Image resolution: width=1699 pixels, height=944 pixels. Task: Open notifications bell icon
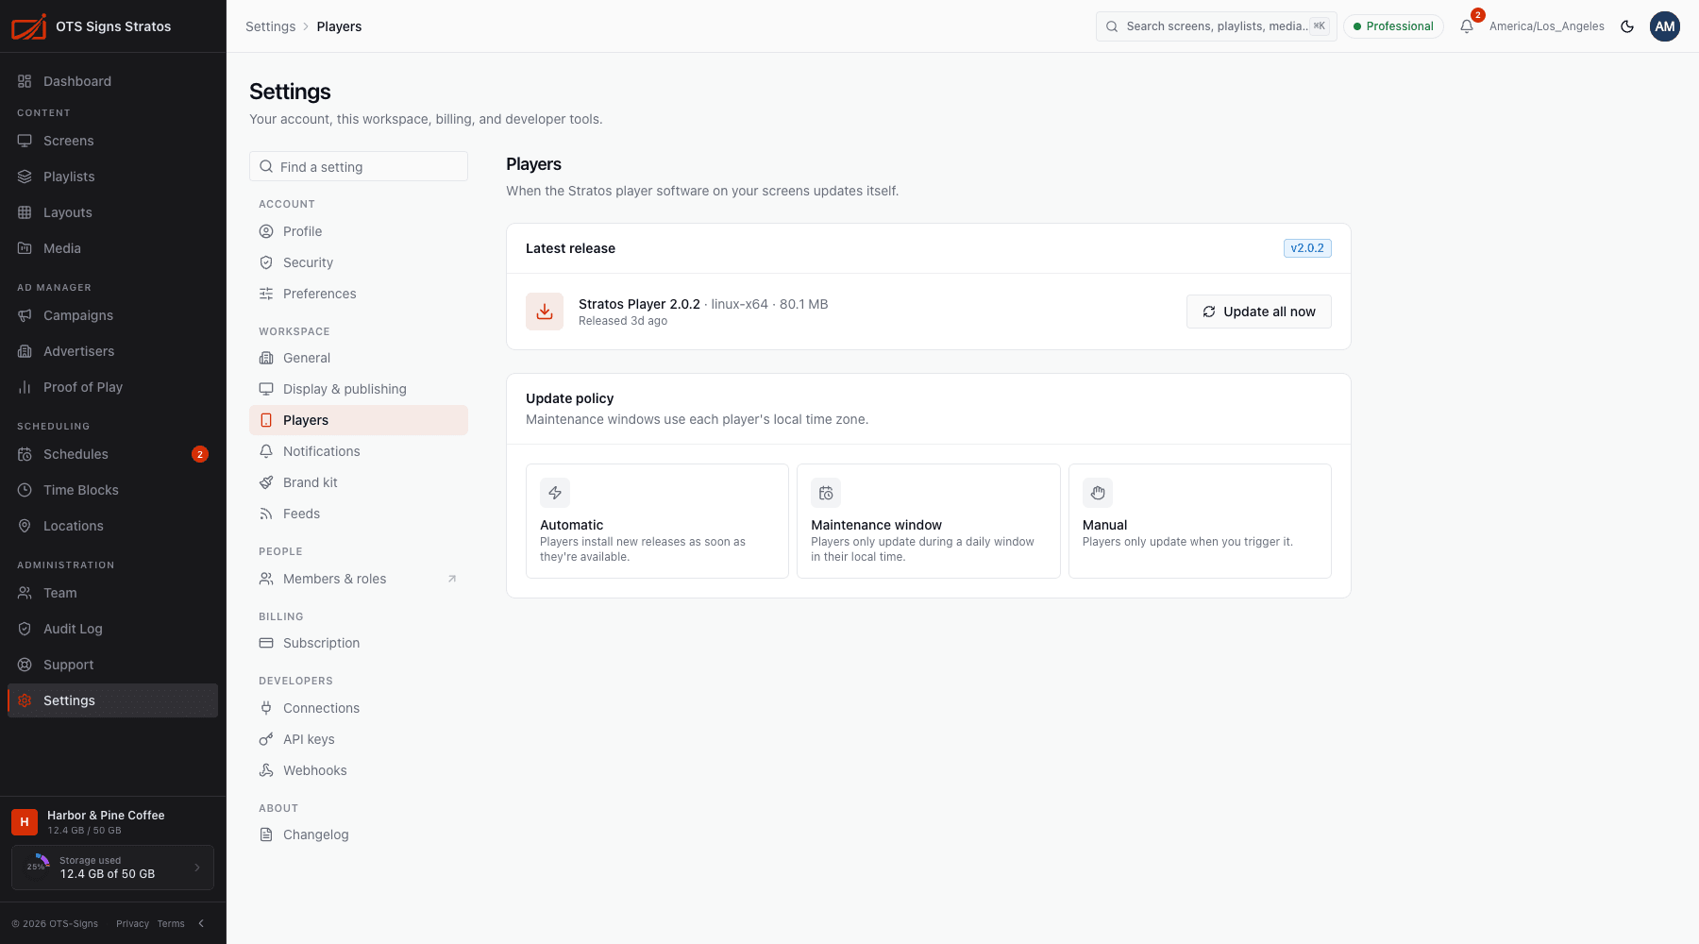(1467, 26)
